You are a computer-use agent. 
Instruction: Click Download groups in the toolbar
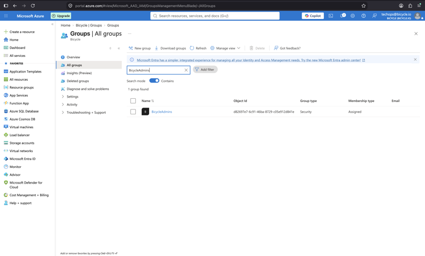[170, 48]
